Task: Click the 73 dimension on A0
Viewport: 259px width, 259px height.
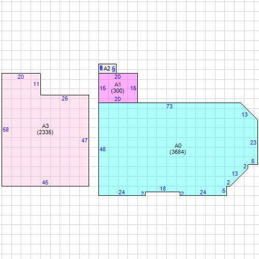Action: coord(169,106)
